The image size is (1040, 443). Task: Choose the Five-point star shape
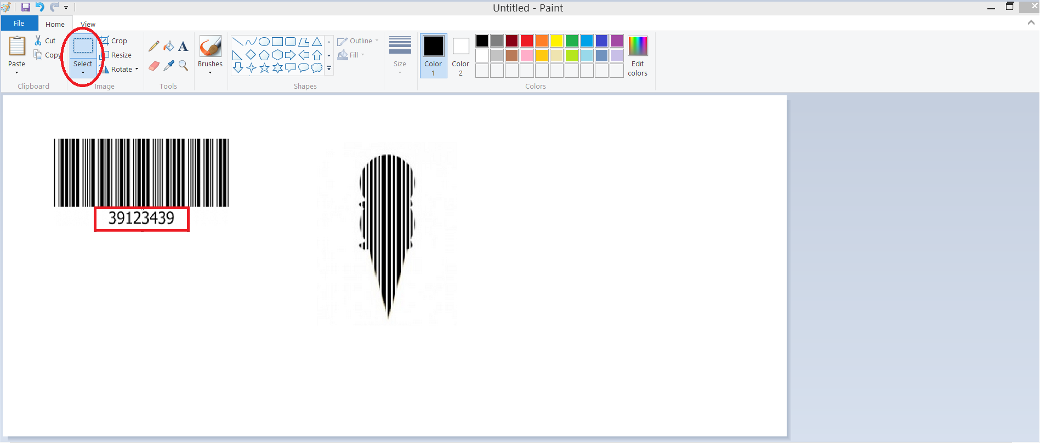click(x=264, y=68)
